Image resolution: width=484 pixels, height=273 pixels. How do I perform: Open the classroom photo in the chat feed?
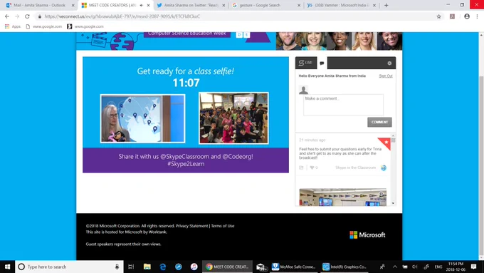click(x=342, y=197)
